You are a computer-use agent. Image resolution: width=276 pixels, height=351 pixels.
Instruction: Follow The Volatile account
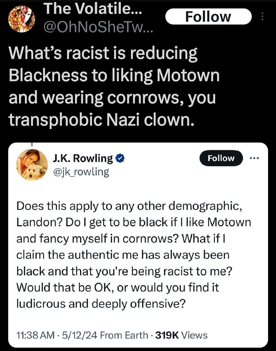click(x=208, y=17)
